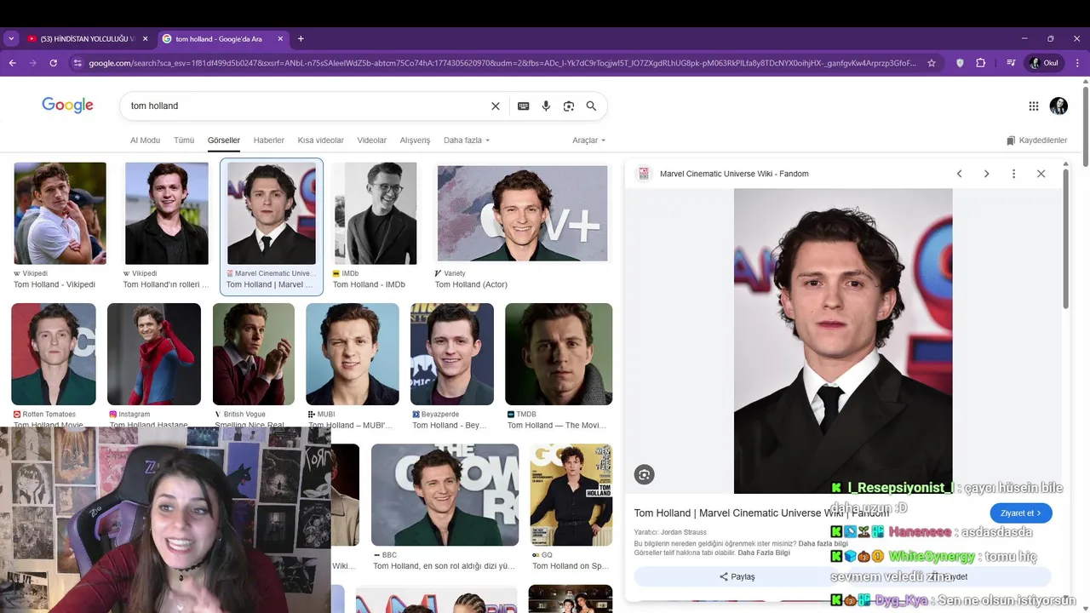Open the shield extension icon
The width and height of the screenshot is (1090, 613).
point(961,63)
